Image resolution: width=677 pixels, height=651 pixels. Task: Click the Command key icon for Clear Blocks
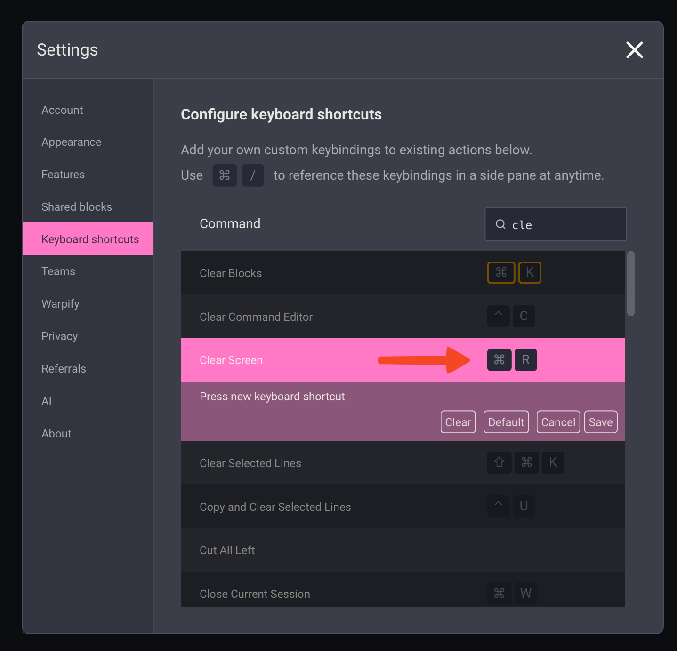click(501, 273)
